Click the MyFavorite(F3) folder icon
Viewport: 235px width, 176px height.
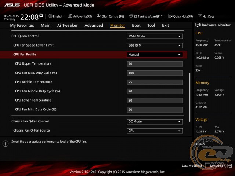coord(70,16)
